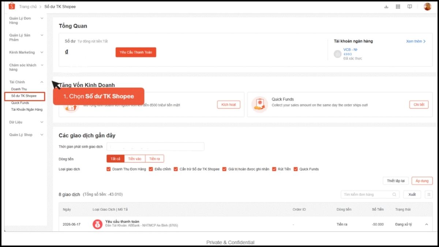Open the list view options icon beside Xuất
Screen dimensions: 439x247
click(428, 195)
